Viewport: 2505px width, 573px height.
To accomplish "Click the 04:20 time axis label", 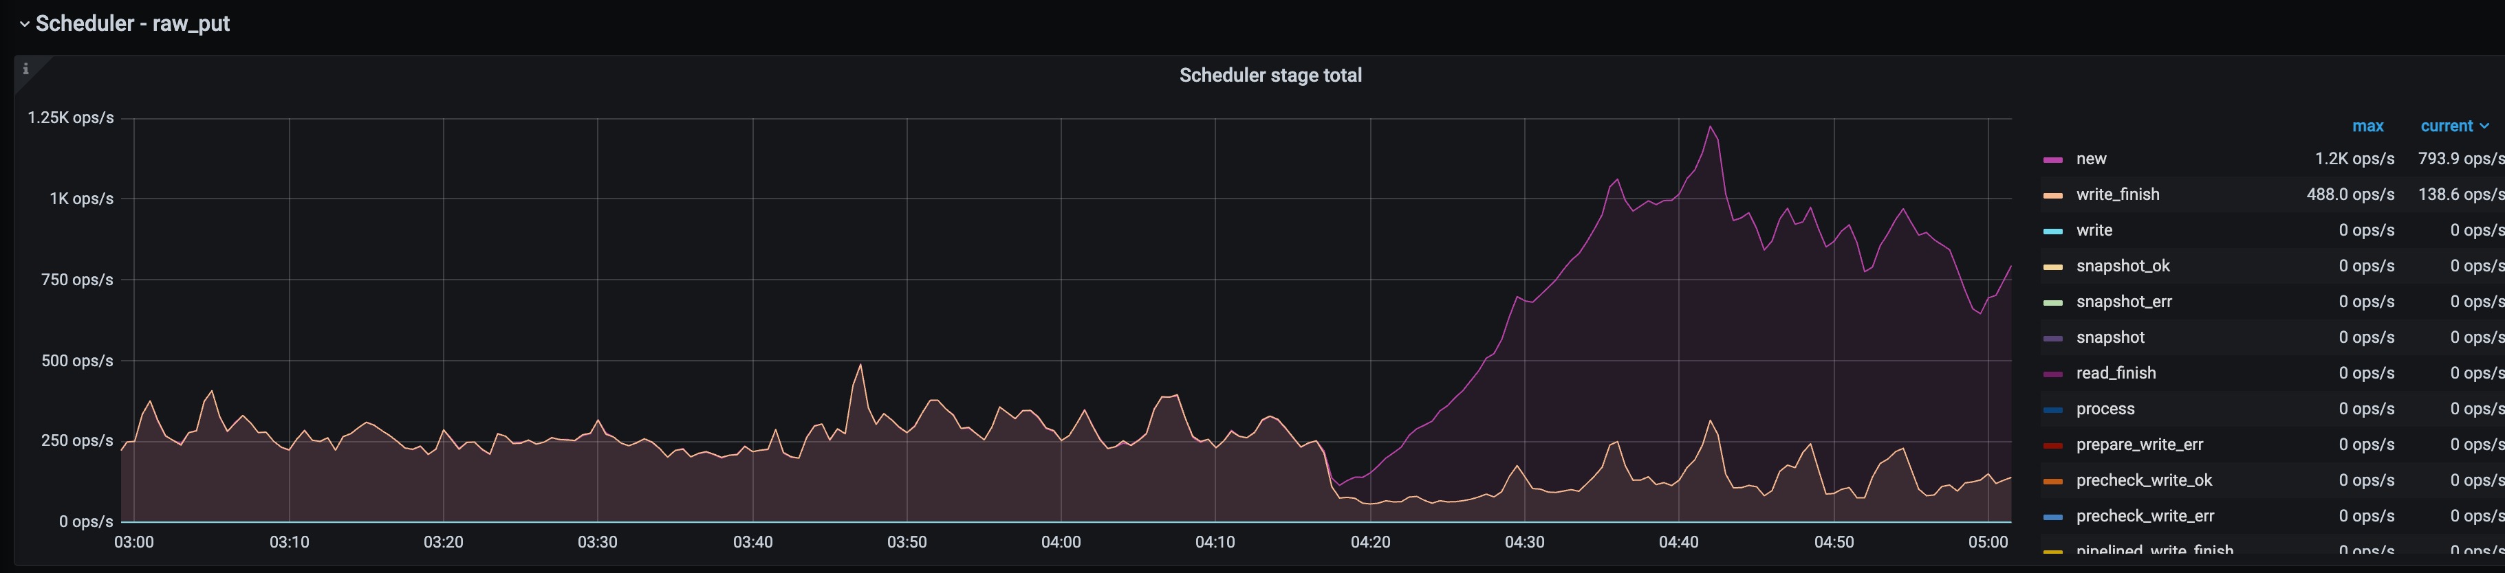I will click(x=1370, y=542).
